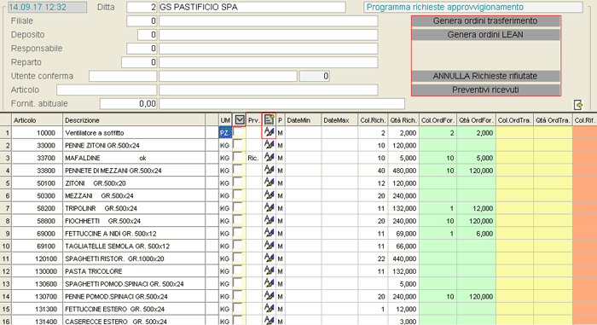The width and height of the screenshot is (597, 325).
Task: Click the Qtà Rich. column header
Action: tap(403, 120)
